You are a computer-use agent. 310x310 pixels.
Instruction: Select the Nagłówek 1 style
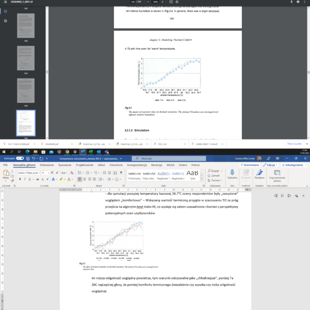(163, 176)
